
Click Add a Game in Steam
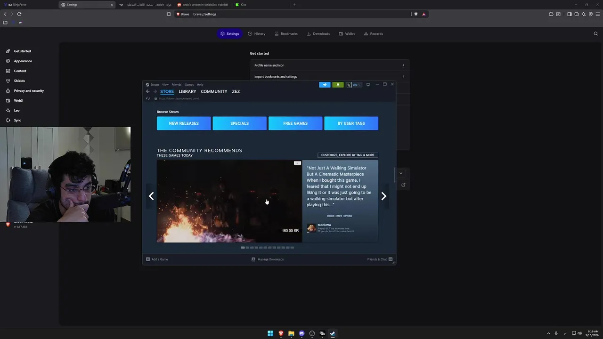(x=157, y=259)
